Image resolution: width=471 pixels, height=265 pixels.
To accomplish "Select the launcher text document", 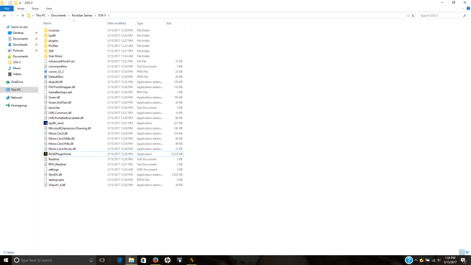I will click(x=54, y=108).
